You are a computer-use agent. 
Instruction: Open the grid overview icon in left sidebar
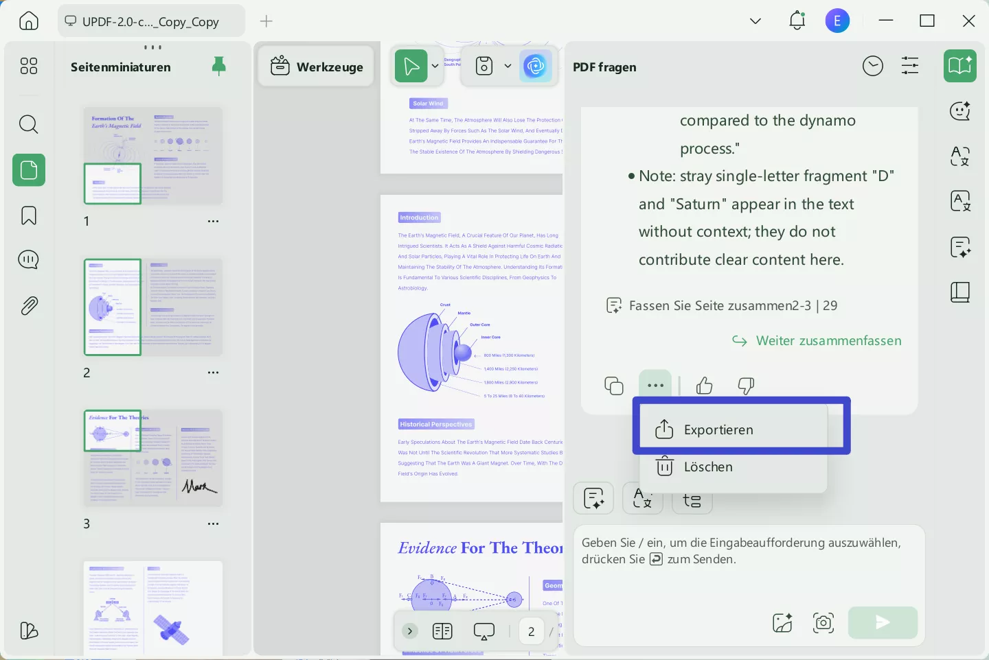pos(29,66)
